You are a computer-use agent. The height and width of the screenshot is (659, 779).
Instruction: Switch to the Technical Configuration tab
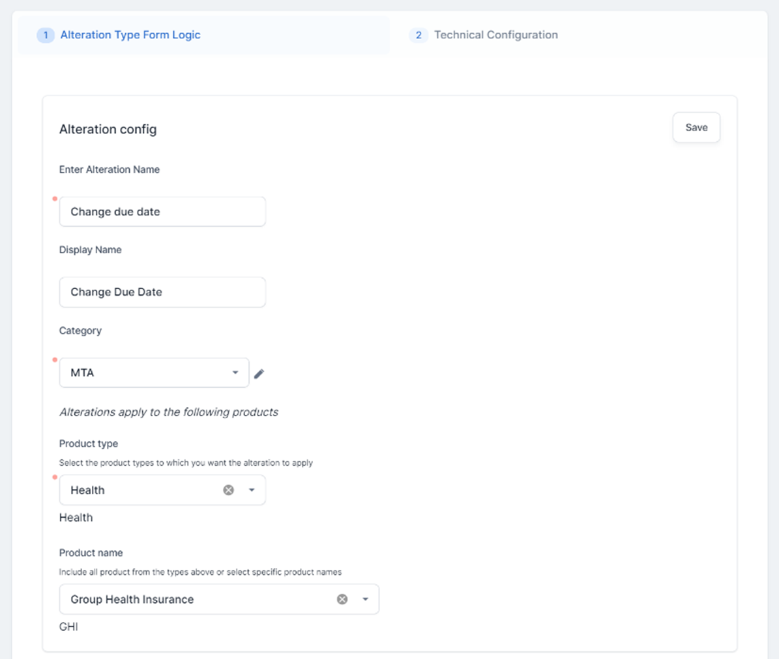tap(495, 35)
